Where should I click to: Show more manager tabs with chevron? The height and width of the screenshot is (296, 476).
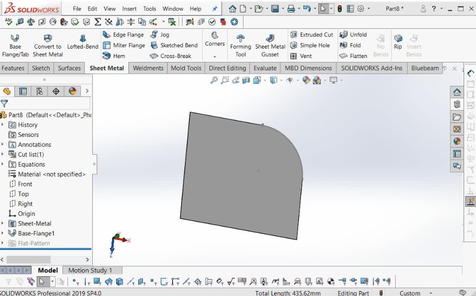(x=87, y=91)
